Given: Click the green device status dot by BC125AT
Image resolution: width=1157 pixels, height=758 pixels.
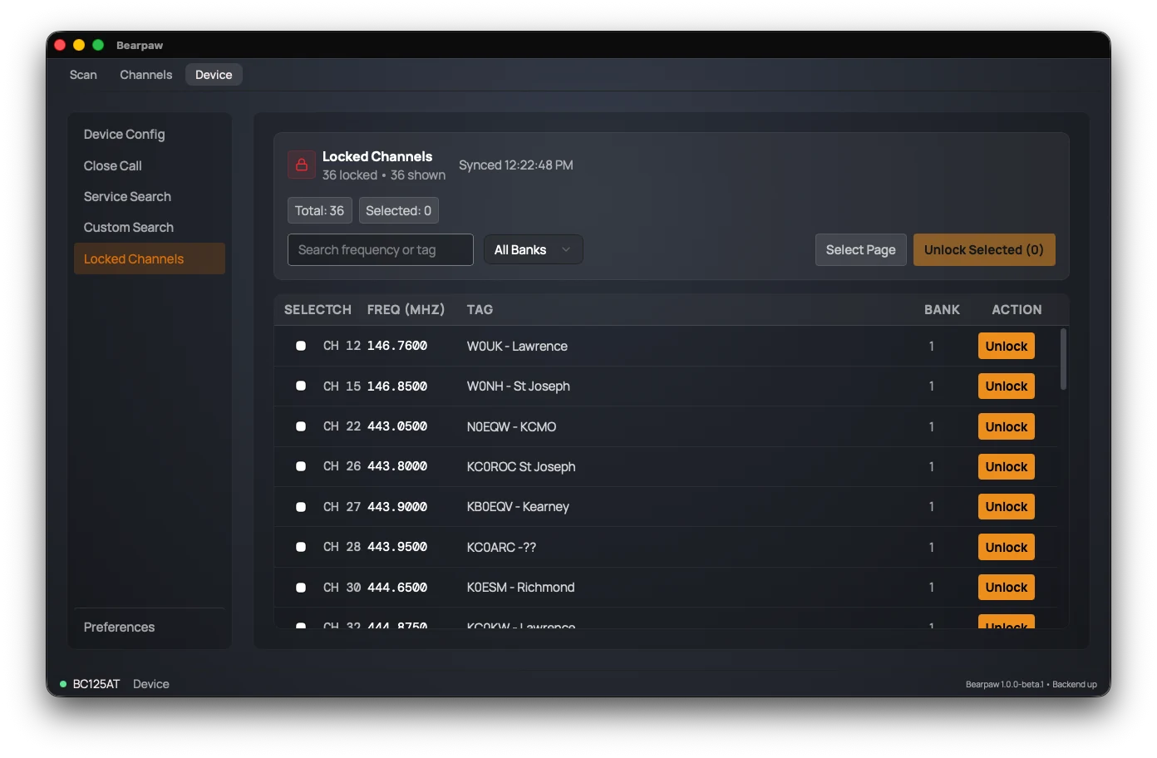Looking at the screenshot, I should click(63, 684).
